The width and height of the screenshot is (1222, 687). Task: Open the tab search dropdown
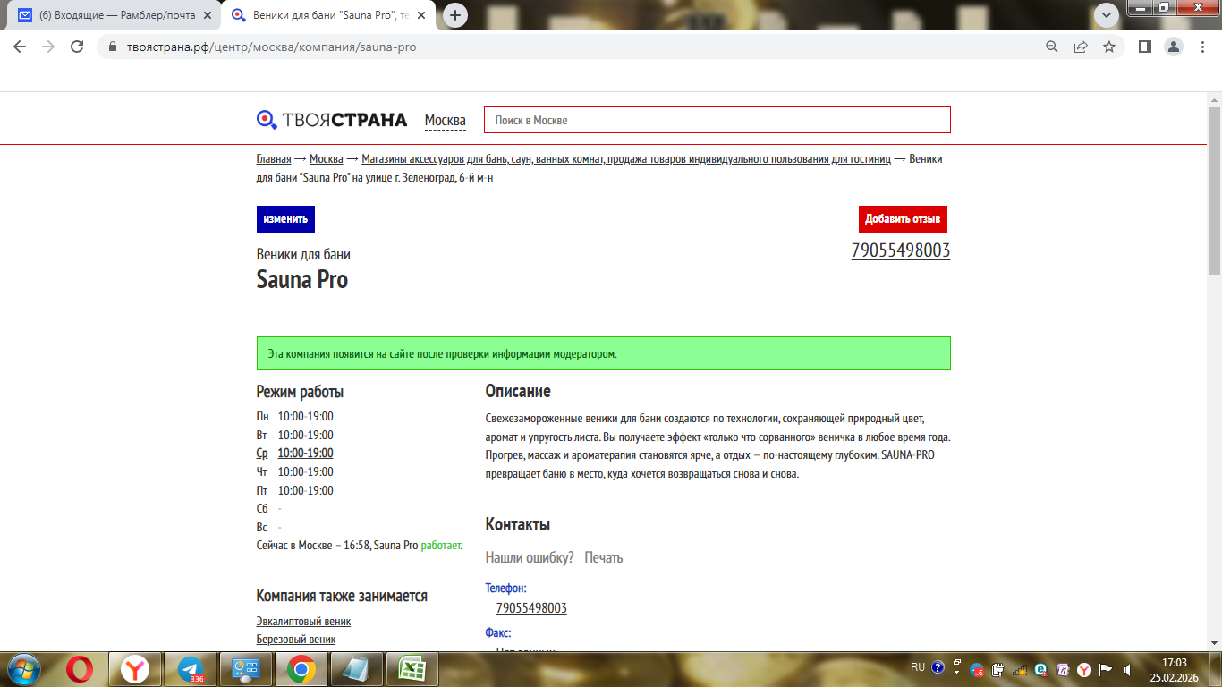[1107, 14]
